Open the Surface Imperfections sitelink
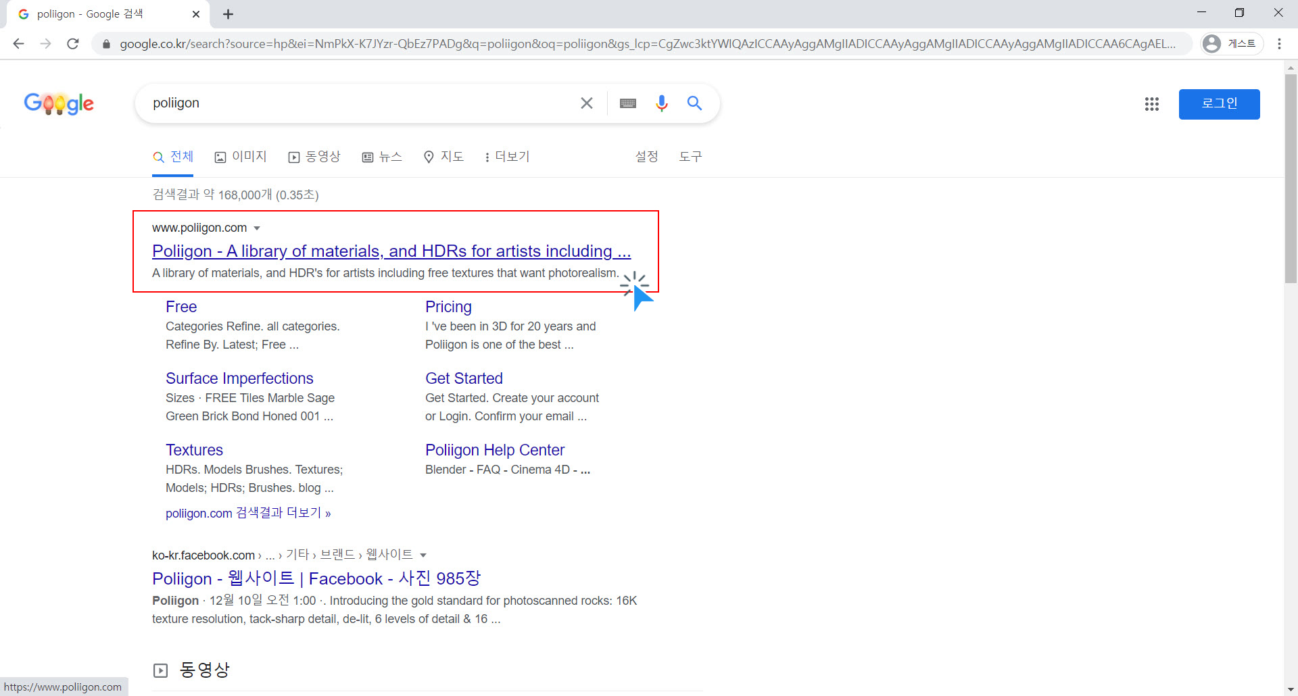 pos(239,378)
